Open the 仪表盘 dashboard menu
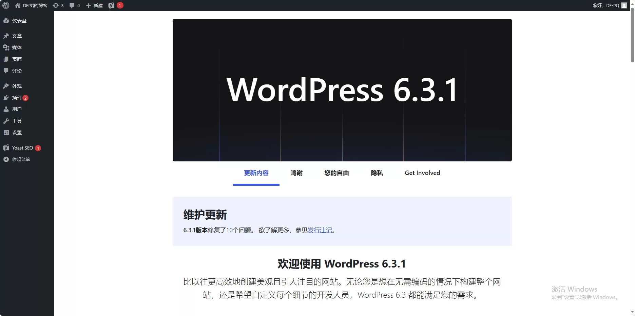635x316 pixels. pyautogui.click(x=19, y=21)
